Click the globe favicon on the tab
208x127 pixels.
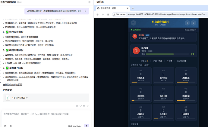99,8
